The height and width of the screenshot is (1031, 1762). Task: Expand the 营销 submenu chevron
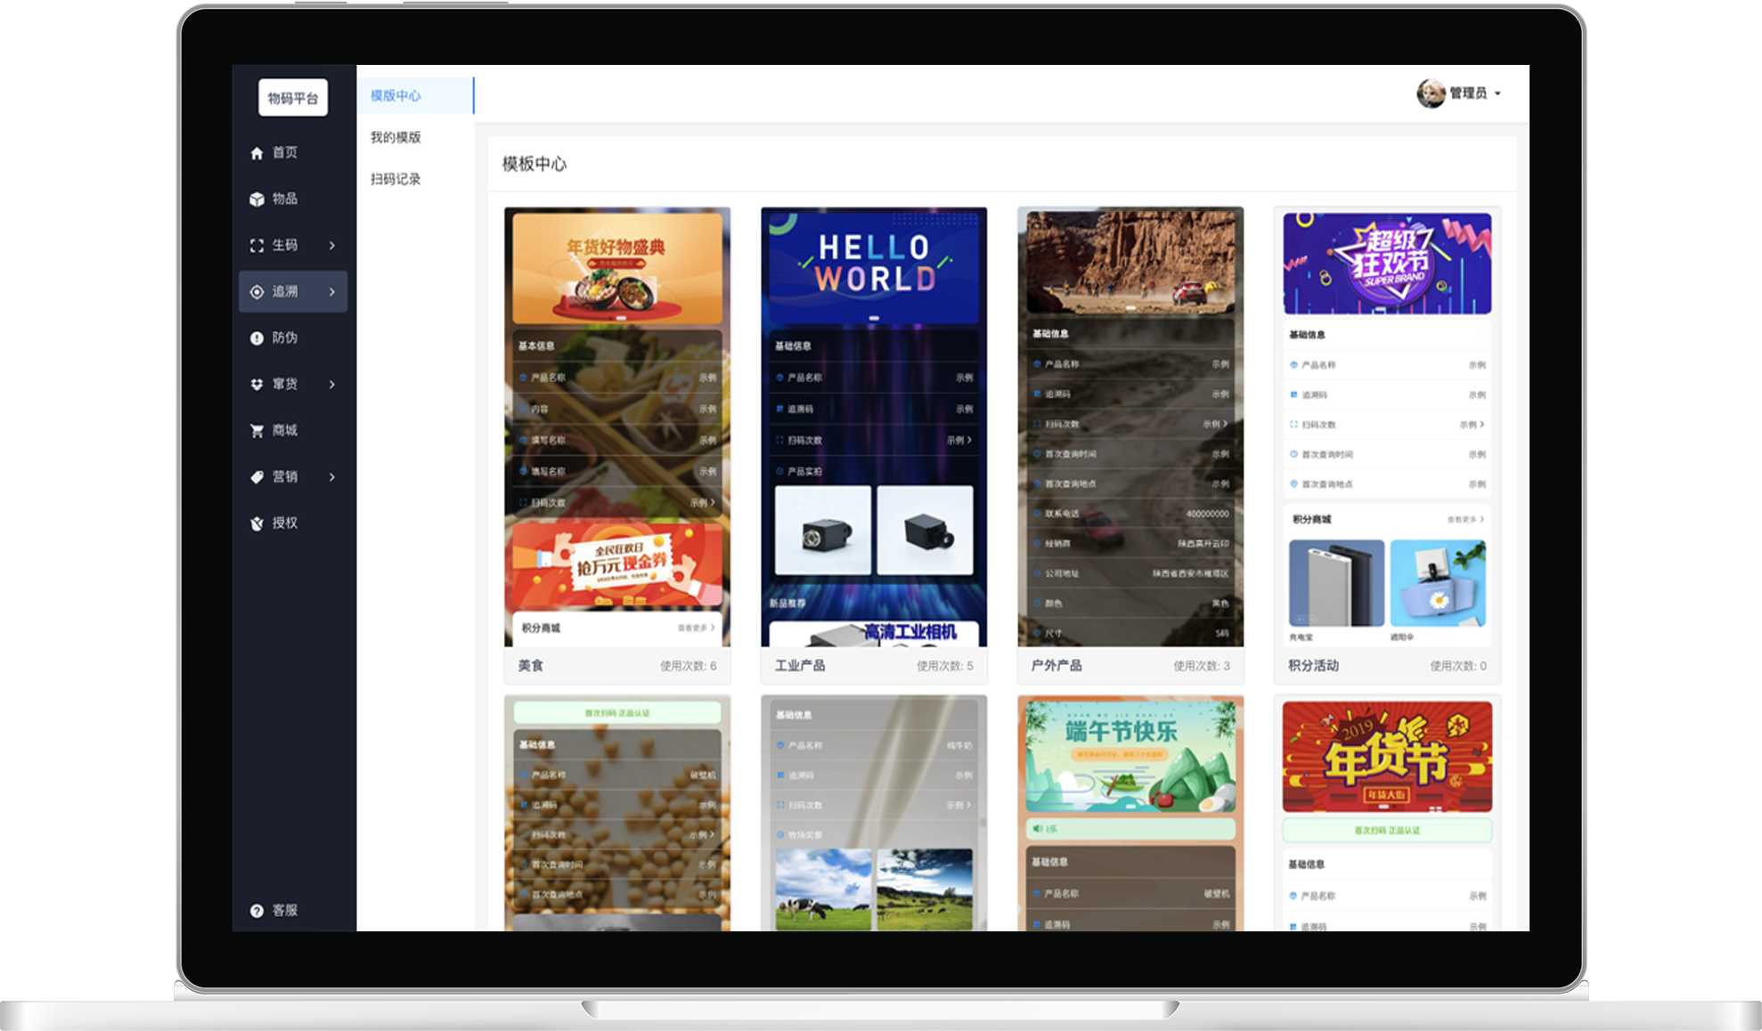tap(332, 477)
